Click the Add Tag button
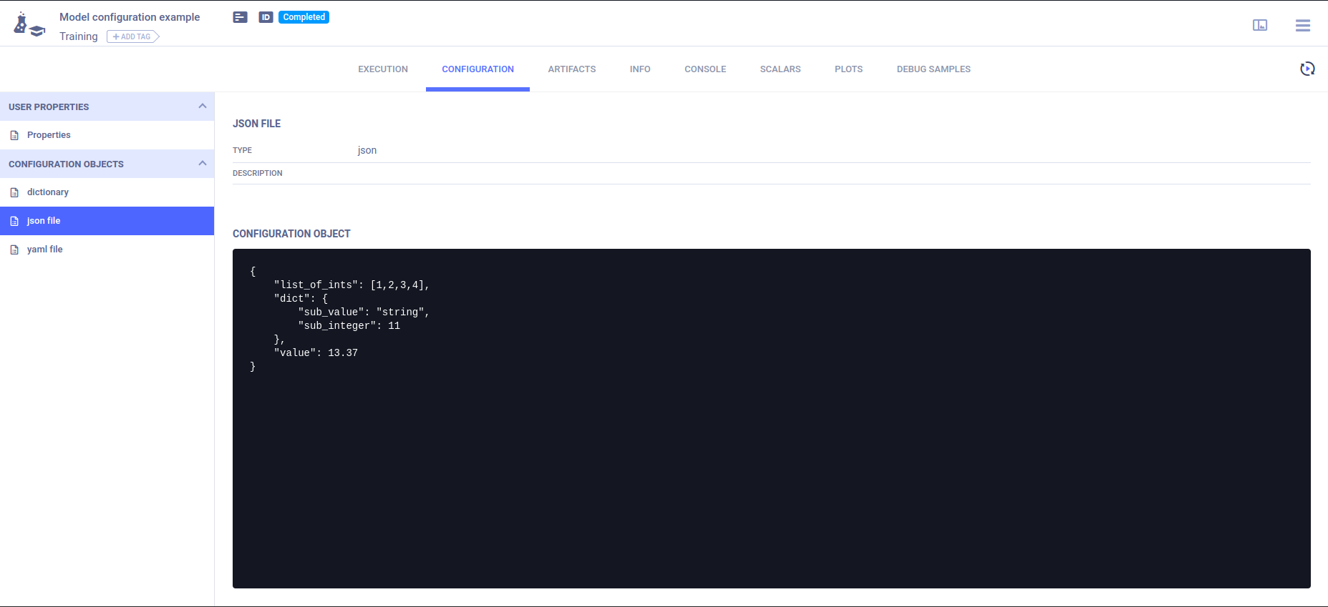1328x607 pixels. [132, 36]
